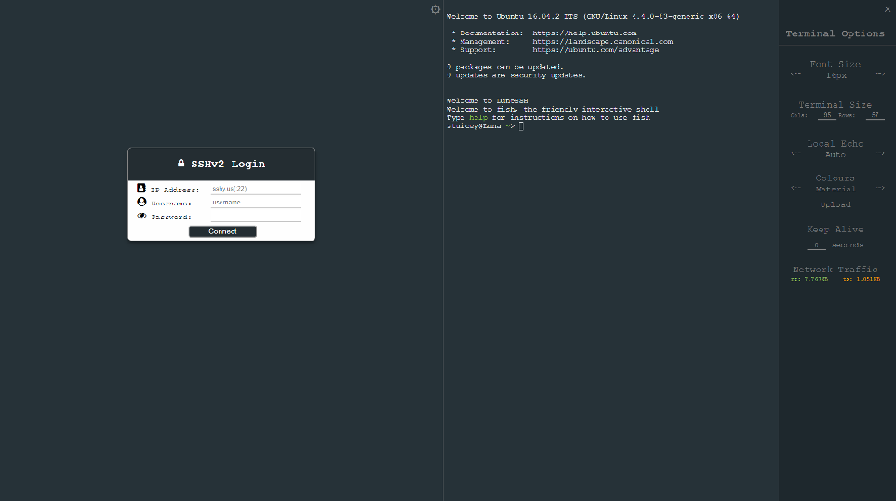This screenshot has height=501, width=896.
Task: Click the ubuntu.com/advantage Support URL
Action: click(x=595, y=50)
